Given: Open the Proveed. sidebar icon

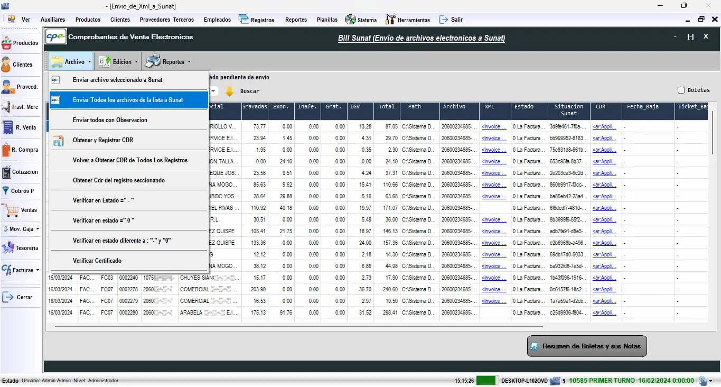Looking at the screenshot, I should click(x=7, y=87).
